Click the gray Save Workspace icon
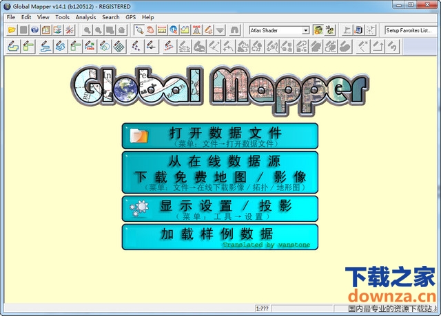Viewport: 441px width, 316px height. 23,30
